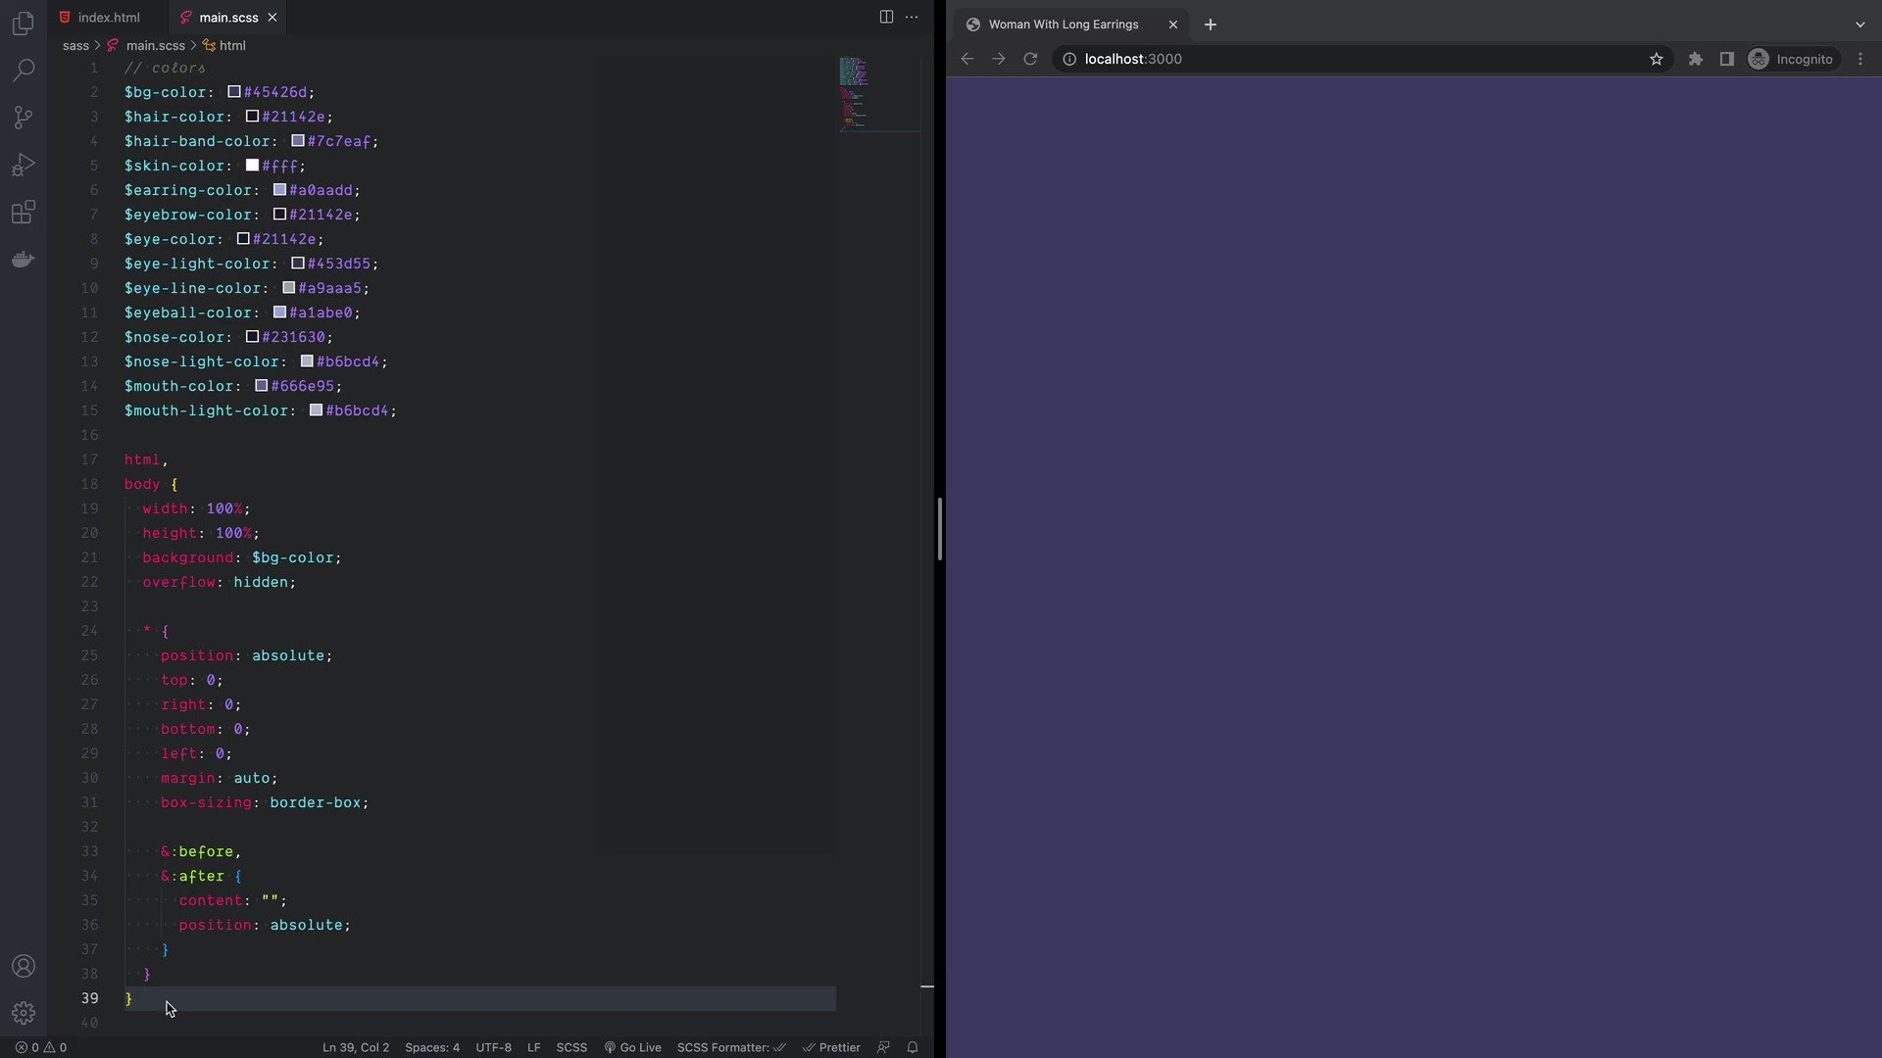Open the Run and Debug panel
The width and height of the screenshot is (1882, 1058).
pyautogui.click(x=23, y=165)
